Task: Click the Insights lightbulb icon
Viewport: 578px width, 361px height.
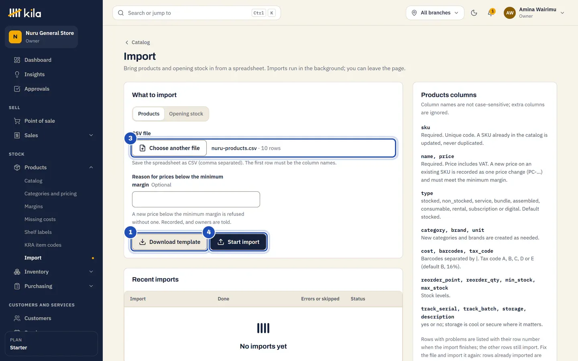Action: point(17,75)
